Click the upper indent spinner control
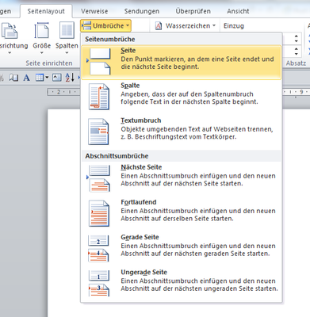310x317 pixels. (x=296, y=39)
